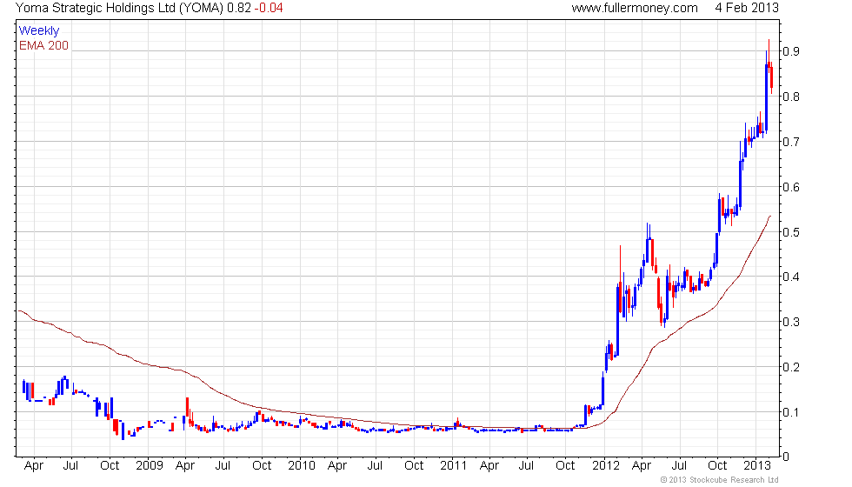
Task: Click the 0 y-axis label
Action: [x=786, y=457]
